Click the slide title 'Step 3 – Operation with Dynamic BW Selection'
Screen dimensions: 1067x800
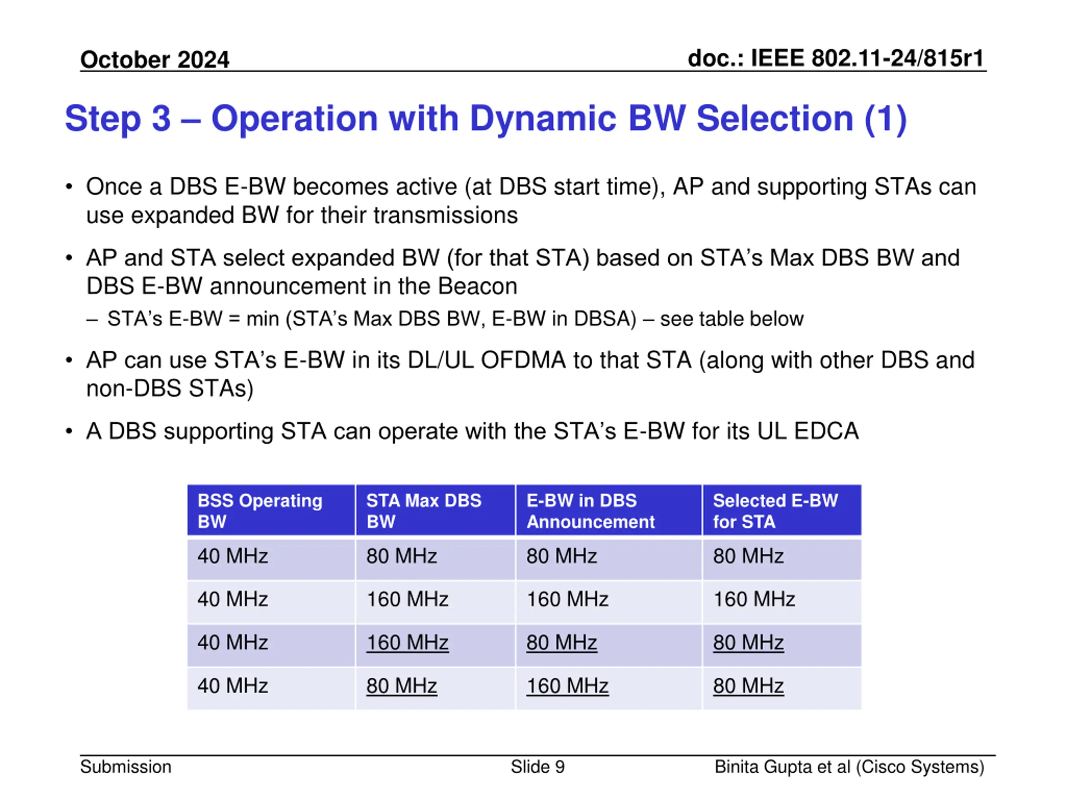tap(485, 119)
